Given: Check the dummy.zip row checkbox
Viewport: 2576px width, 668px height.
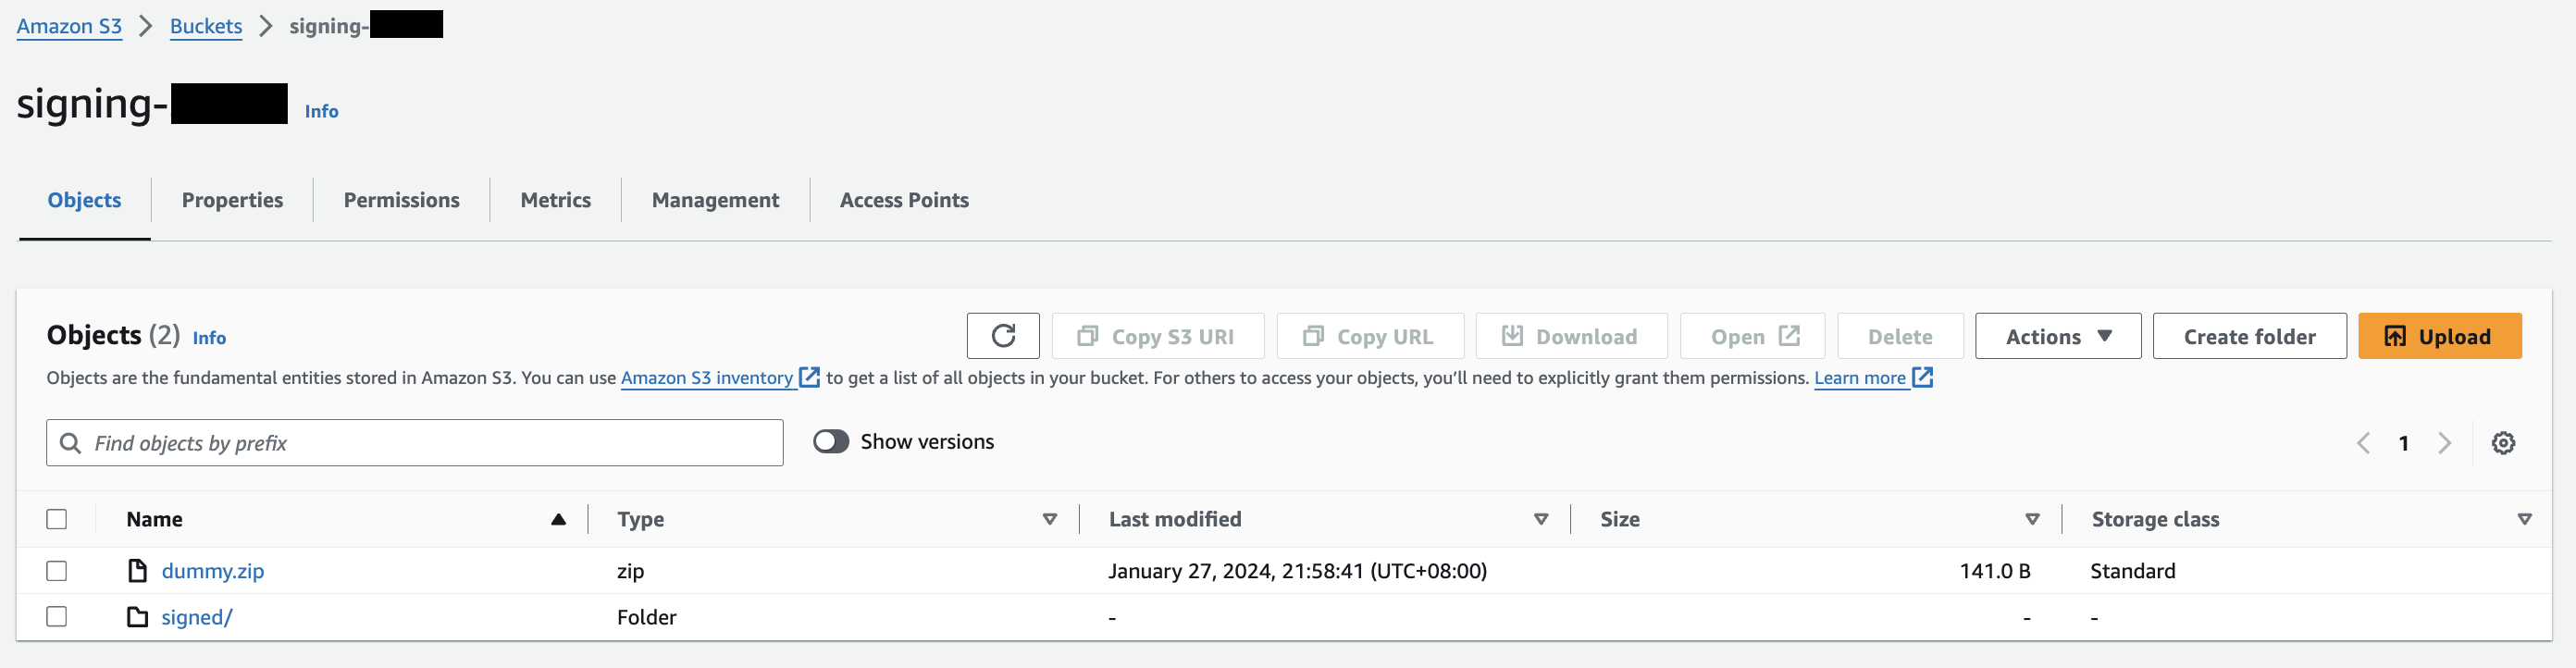Looking at the screenshot, I should click(x=57, y=571).
